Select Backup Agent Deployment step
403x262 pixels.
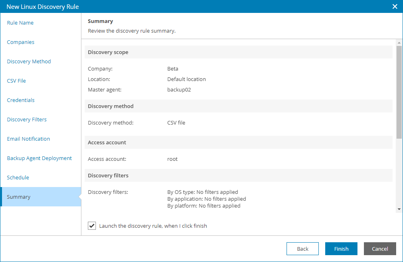coord(39,158)
